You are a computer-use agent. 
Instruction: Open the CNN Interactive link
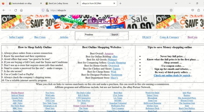[x=83, y=98]
